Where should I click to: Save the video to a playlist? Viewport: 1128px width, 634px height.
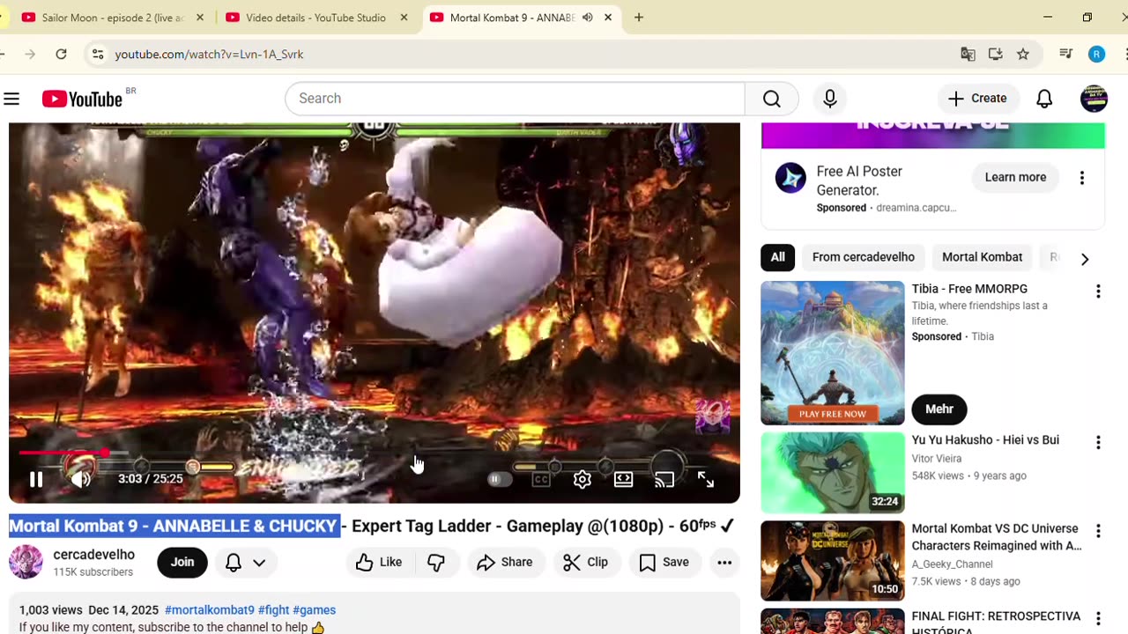tap(664, 563)
